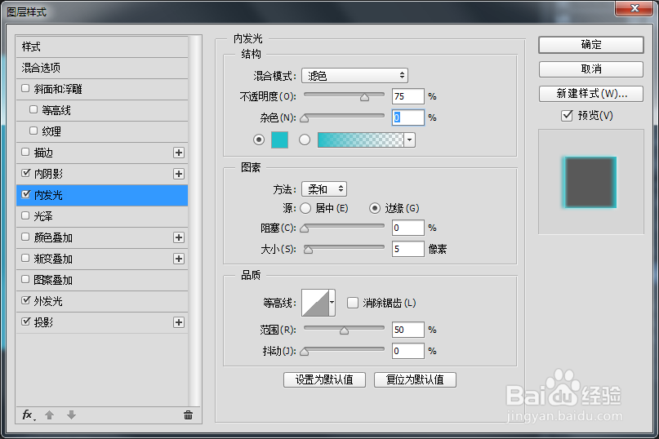This screenshot has width=659, height=439.
Task: Click the 杂色 noise slider handle
Action: click(x=305, y=118)
